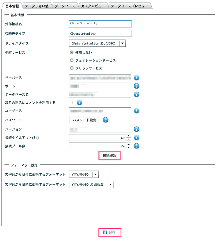Increase 接続タイムアウト value with up arrow
The height and width of the screenshot is (240, 220).
pos(128,136)
